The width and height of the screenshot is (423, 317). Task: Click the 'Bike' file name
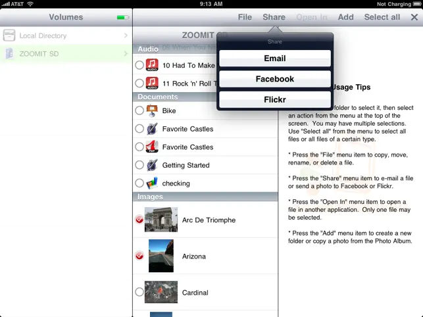tap(169, 110)
